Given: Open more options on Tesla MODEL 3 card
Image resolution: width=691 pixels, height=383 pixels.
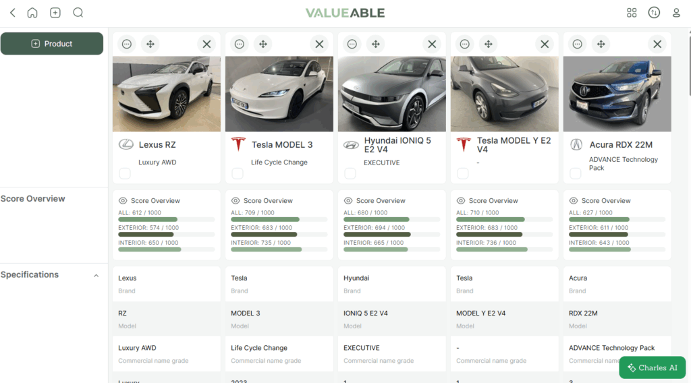Looking at the screenshot, I should (x=240, y=44).
